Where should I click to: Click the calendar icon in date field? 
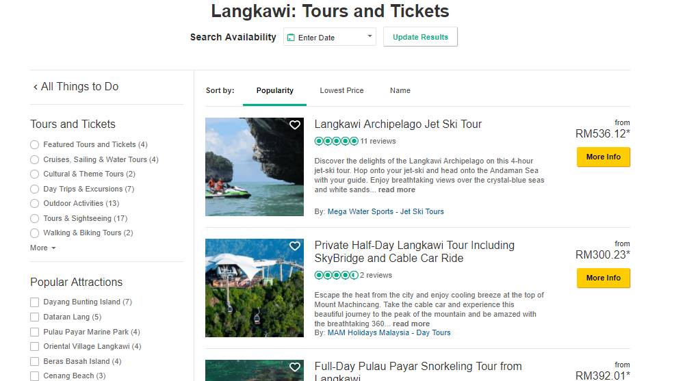tap(291, 38)
